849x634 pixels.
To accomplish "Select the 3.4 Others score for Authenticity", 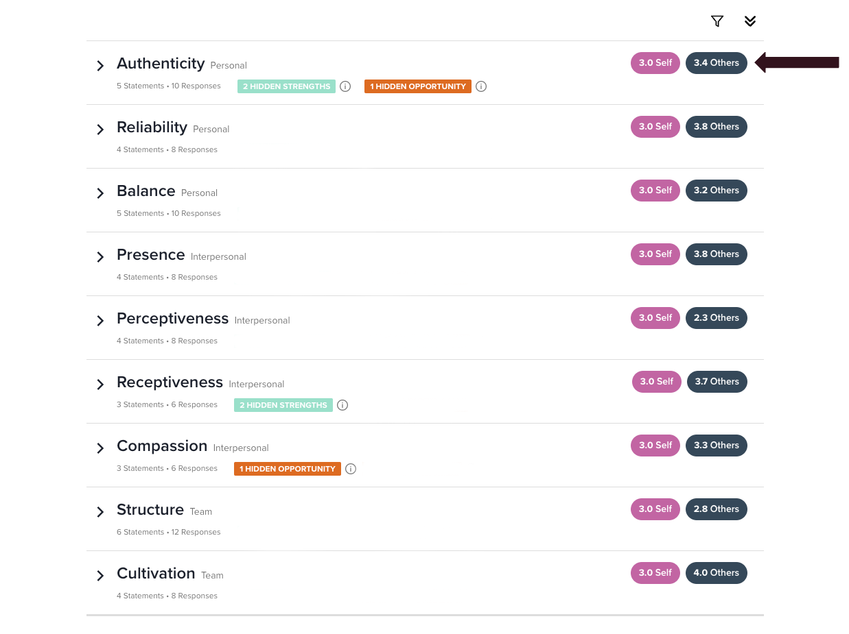I will tap(717, 63).
